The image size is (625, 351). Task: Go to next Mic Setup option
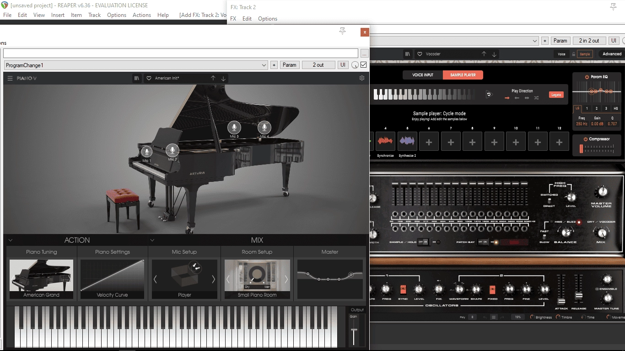tap(213, 279)
